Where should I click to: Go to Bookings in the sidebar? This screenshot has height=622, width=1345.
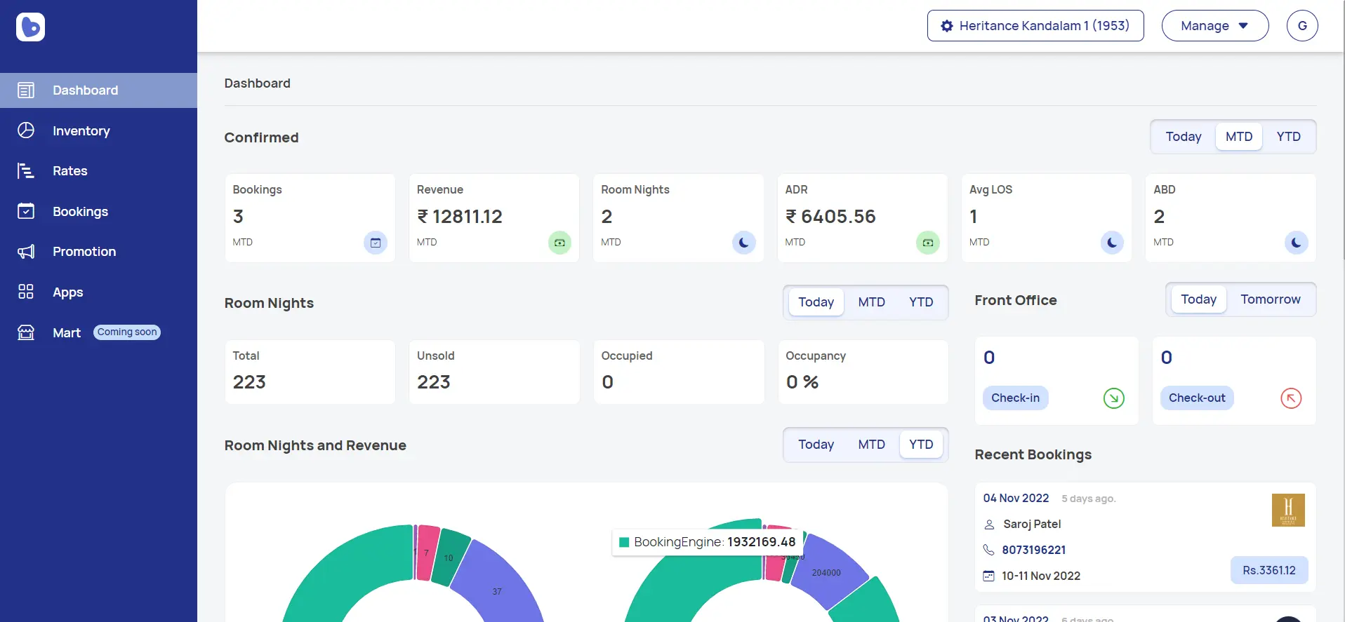[x=98, y=211]
